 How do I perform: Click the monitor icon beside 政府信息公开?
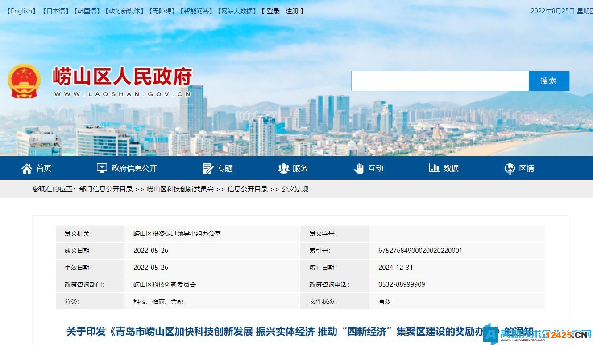(x=102, y=168)
